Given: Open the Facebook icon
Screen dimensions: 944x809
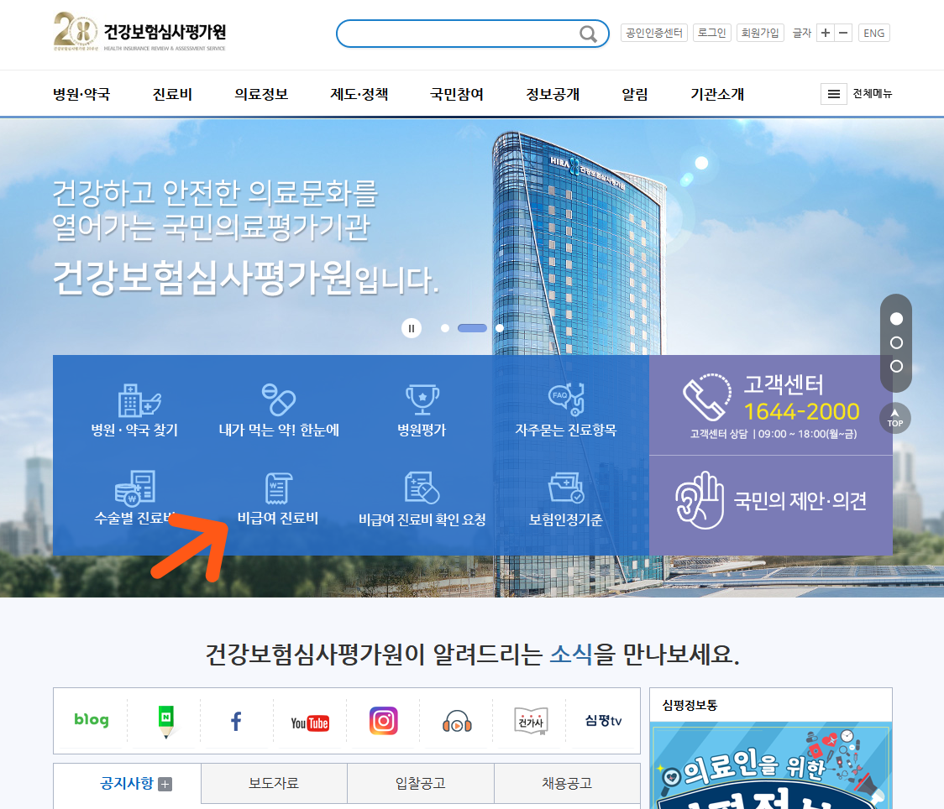Looking at the screenshot, I should pyautogui.click(x=236, y=721).
